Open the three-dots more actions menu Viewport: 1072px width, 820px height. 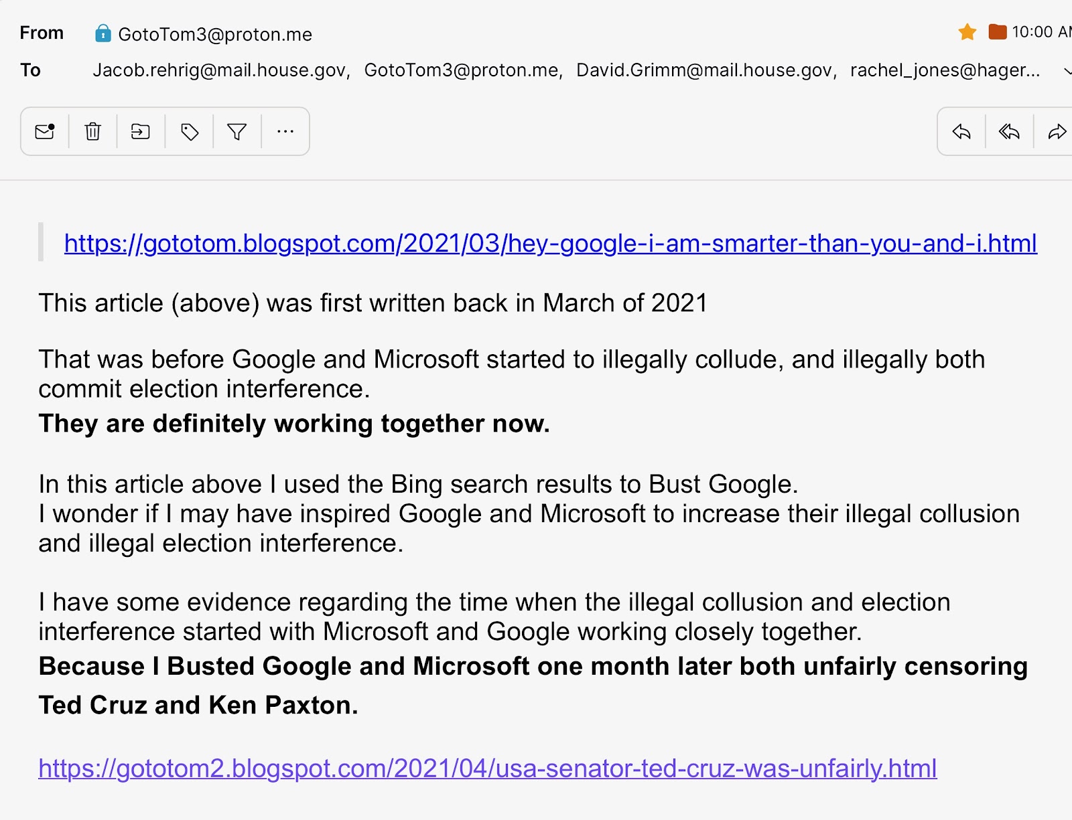[x=285, y=132]
